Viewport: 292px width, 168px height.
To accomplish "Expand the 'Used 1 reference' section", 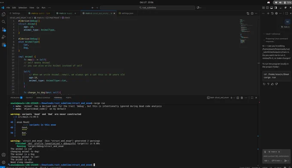I will point(272,34).
